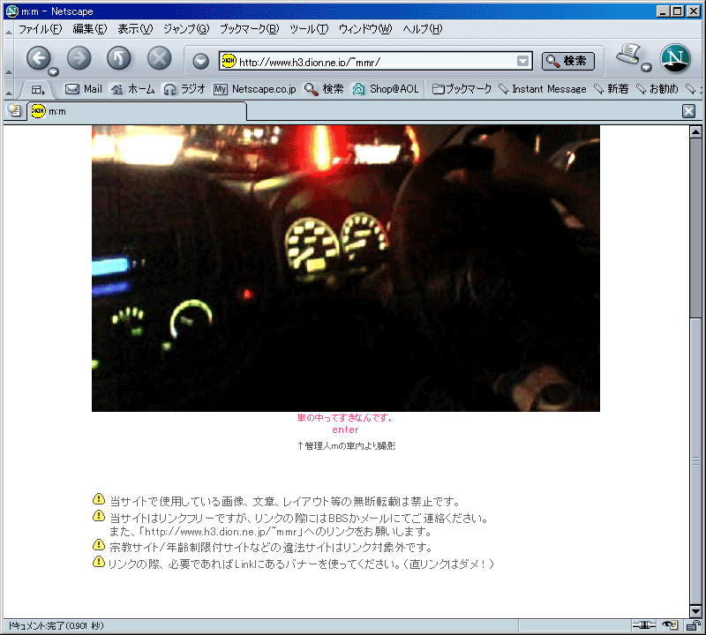Click the first yellow warning icon before 当サイトで使用

point(99,499)
